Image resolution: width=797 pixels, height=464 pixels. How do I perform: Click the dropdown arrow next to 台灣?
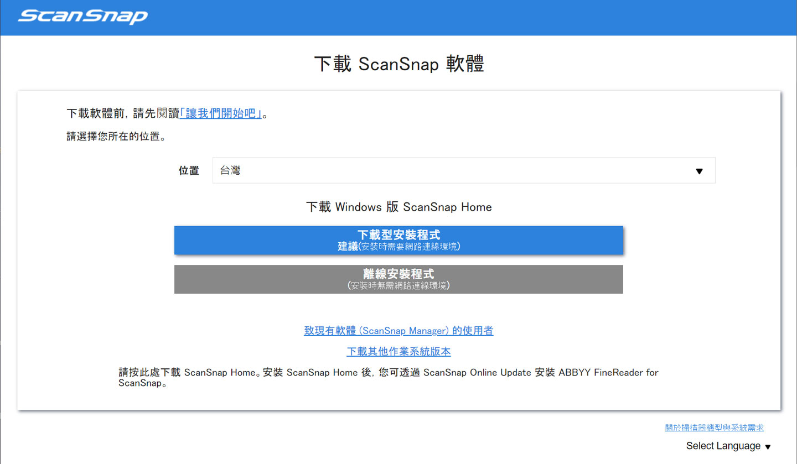click(698, 170)
